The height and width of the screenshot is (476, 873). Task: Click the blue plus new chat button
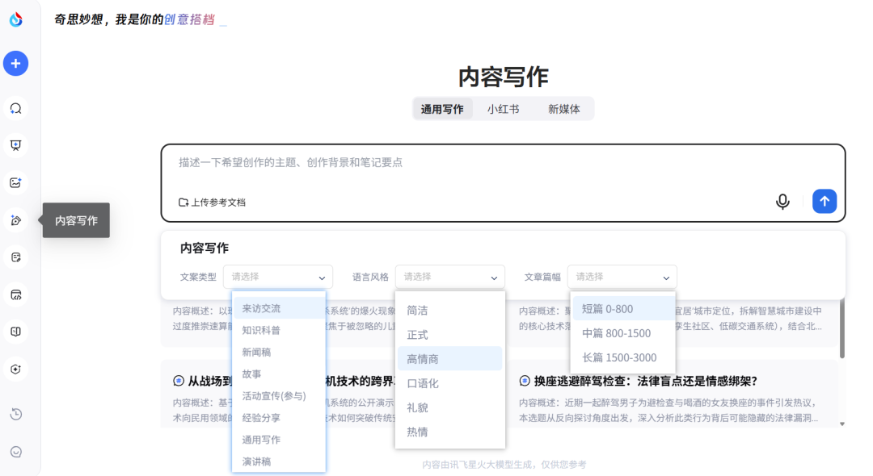point(15,63)
